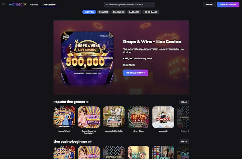Image resolution: width=242 pixels, height=159 pixels.
Task: Select the Live Casino tab
Action: point(49,5)
